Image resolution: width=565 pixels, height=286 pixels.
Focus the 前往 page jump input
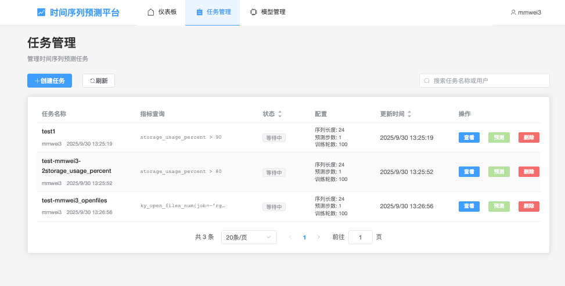click(x=361, y=237)
